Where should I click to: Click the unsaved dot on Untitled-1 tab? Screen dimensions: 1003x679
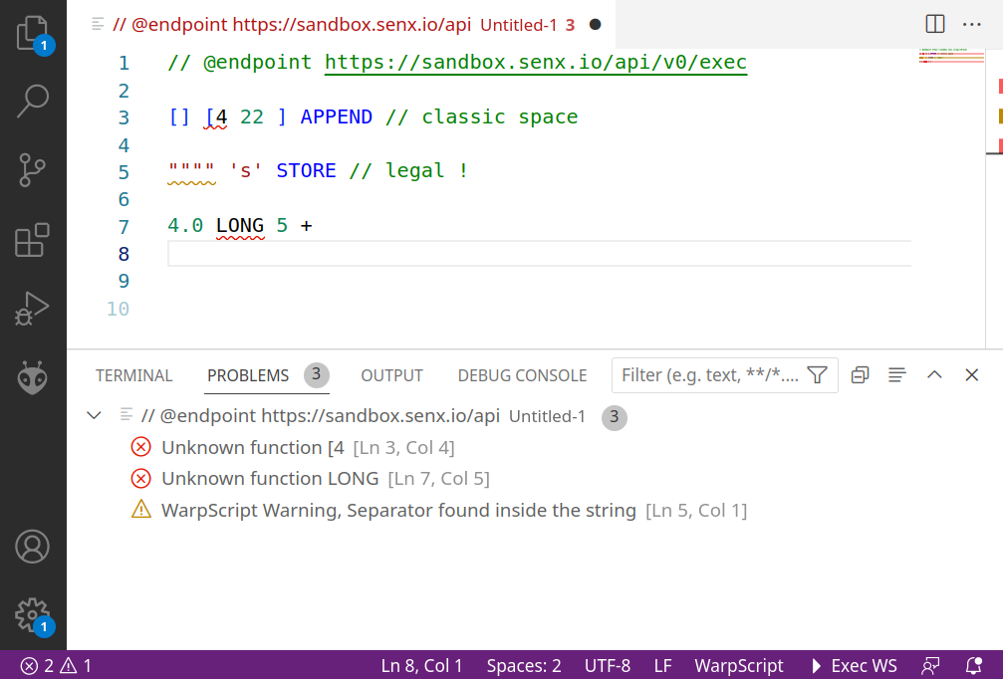[x=595, y=24]
